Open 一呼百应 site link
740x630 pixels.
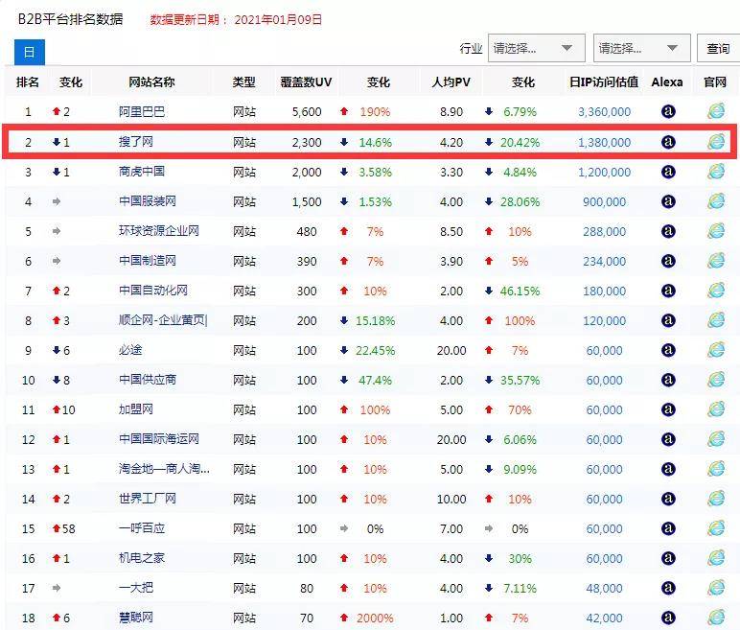click(142, 528)
